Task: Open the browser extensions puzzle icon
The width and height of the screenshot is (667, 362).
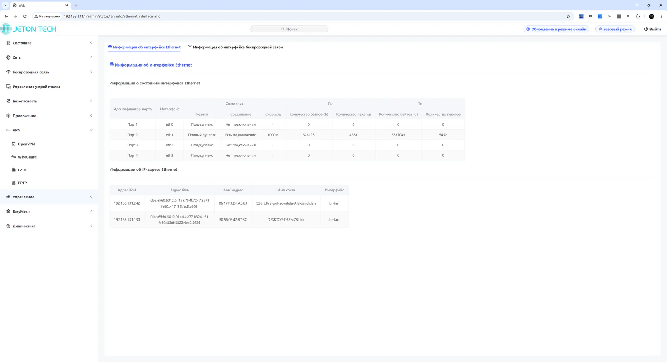Action: [638, 17]
